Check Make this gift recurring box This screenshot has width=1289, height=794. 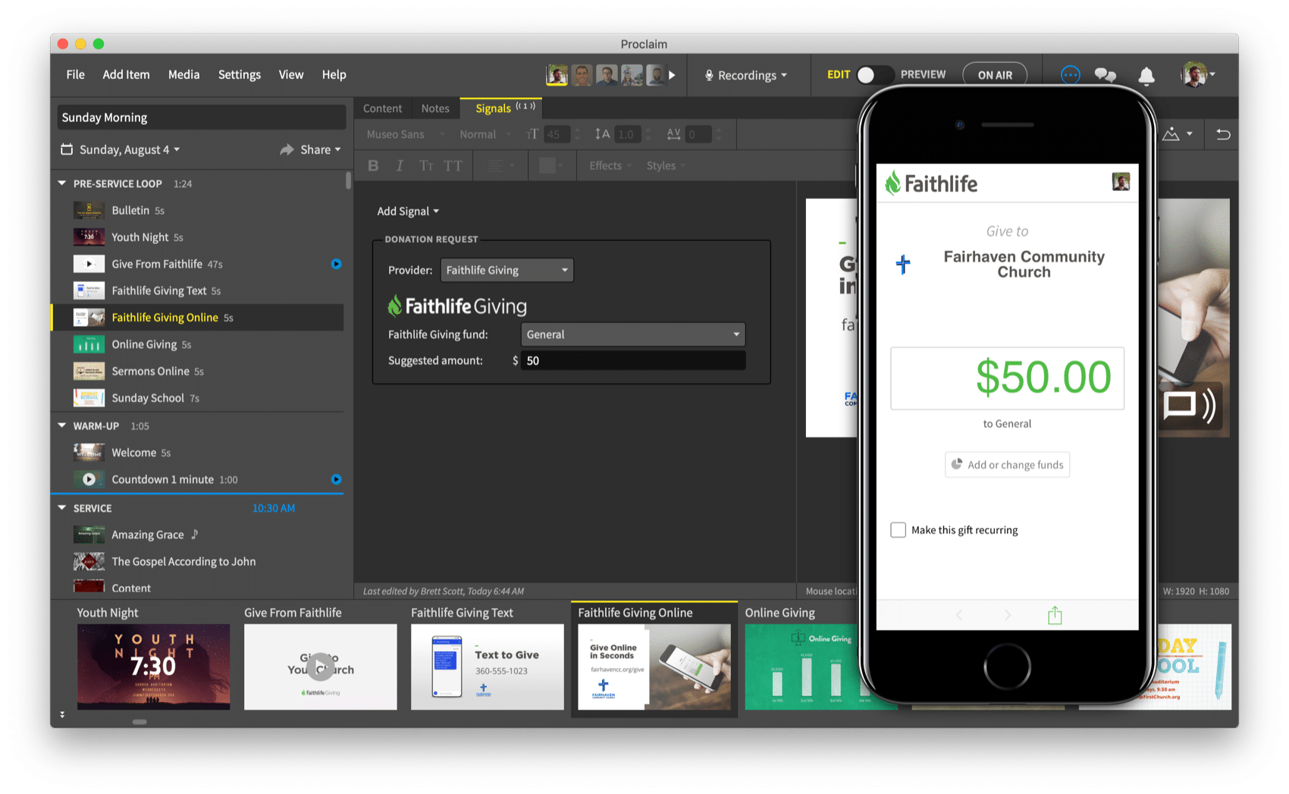pyautogui.click(x=899, y=530)
